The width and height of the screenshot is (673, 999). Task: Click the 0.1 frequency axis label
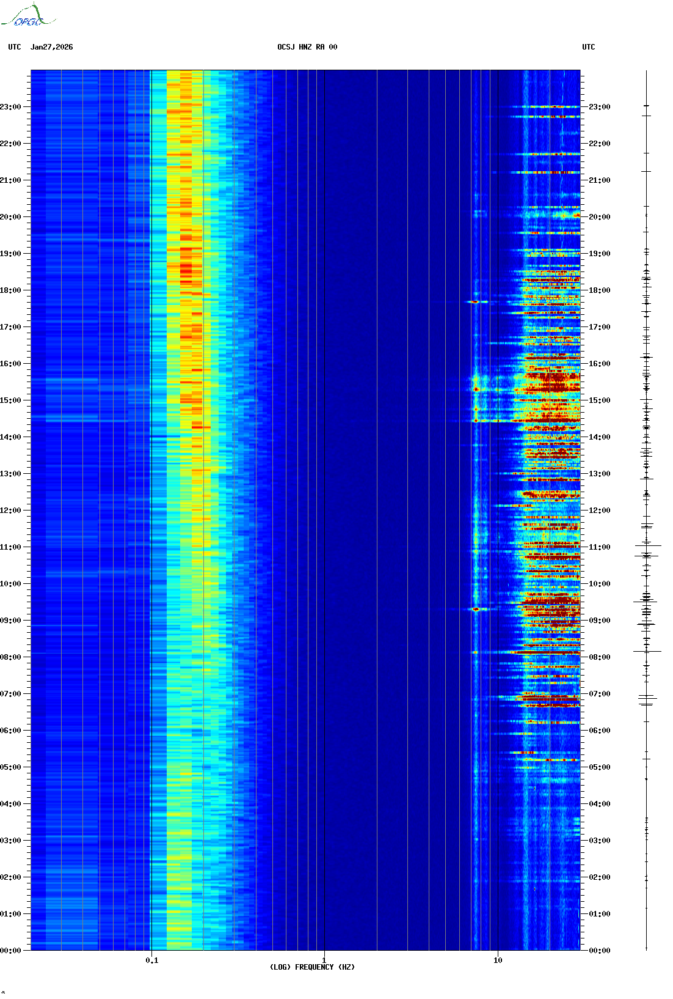click(x=151, y=960)
